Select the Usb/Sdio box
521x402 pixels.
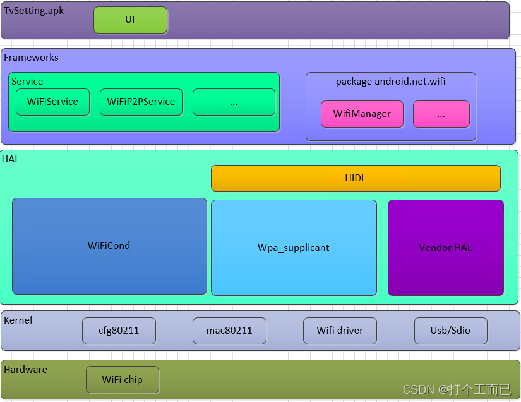(450, 331)
